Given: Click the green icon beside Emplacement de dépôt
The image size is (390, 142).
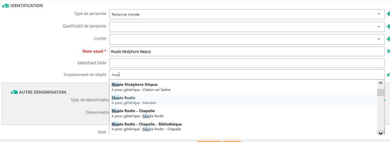Looking at the screenshot, I should click(x=388, y=75).
